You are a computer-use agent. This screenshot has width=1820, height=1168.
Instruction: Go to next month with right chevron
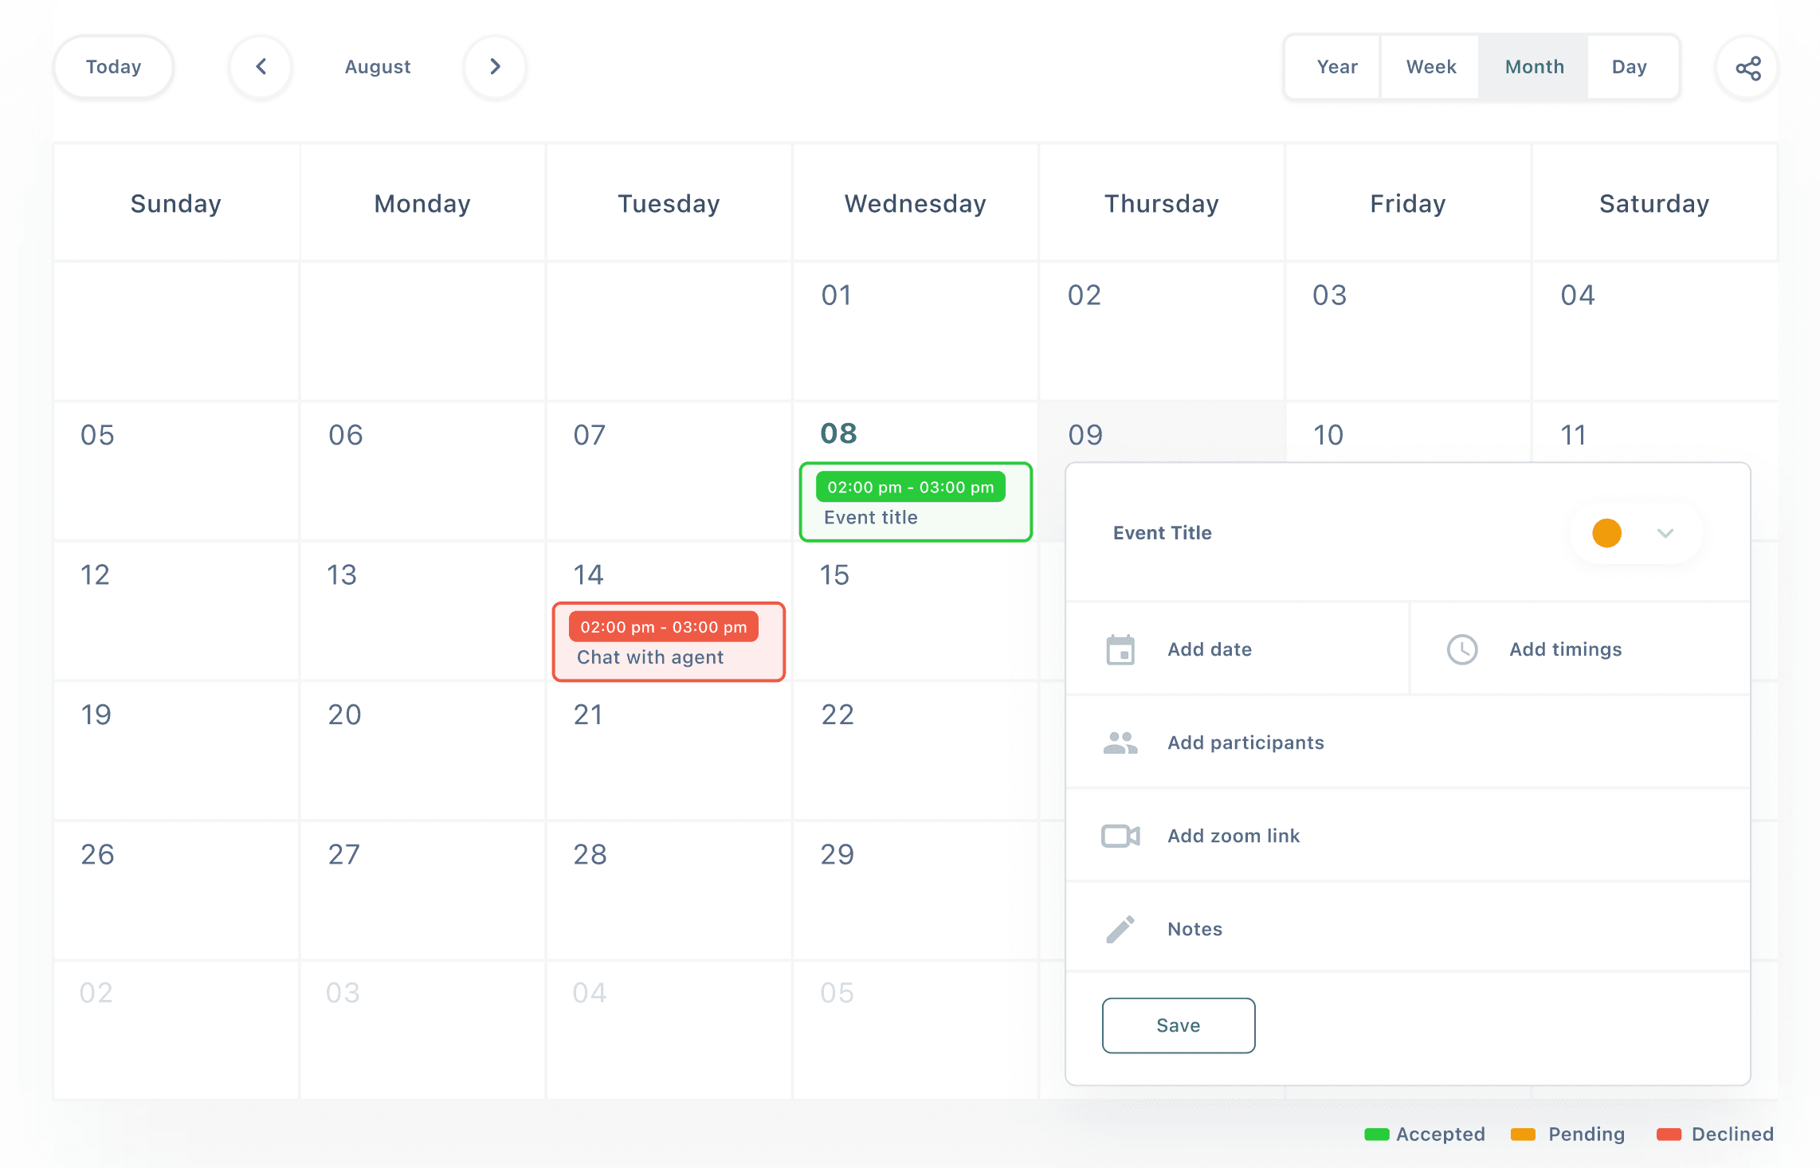pyautogui.click(x=495, y=67)
